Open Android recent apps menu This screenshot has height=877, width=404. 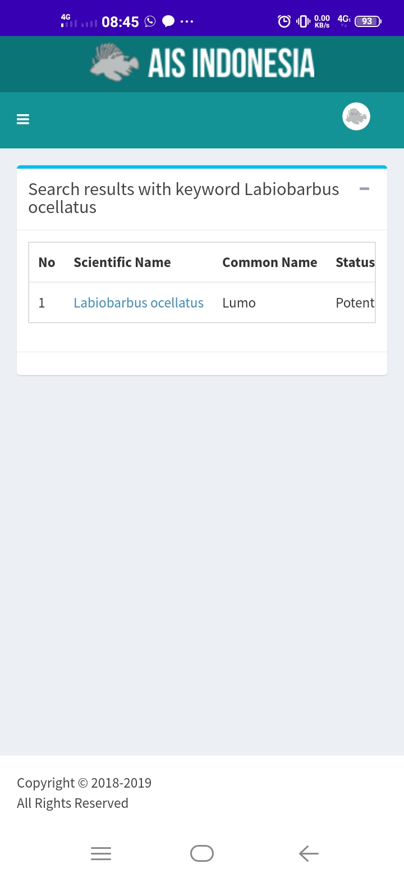[x=101, y=853]
